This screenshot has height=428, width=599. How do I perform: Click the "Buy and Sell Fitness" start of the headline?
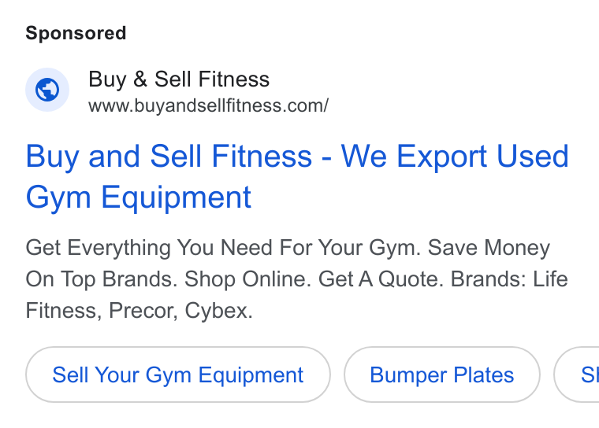click(169, 157)
